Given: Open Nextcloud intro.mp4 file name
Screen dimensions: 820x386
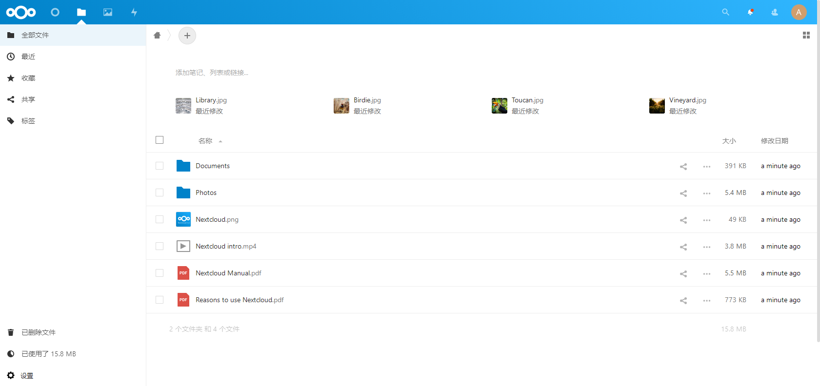Looking at the screenshot, I should pyautogui.click(x=226, y=246).
